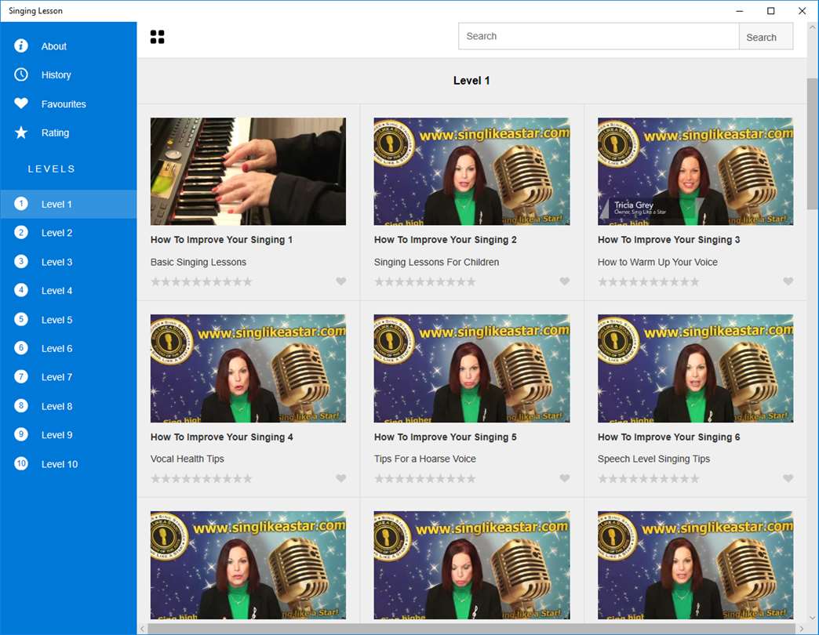This screenshot has width=819, height=635.
Task: Open title How To Improve Your Singing 1
Action: pos(221,240)
